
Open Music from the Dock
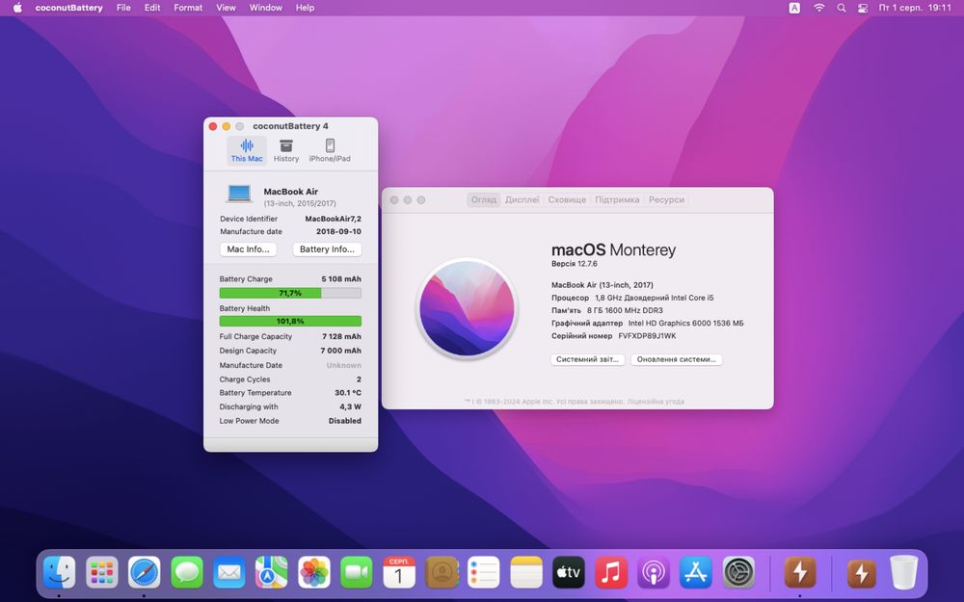(611, 572)
